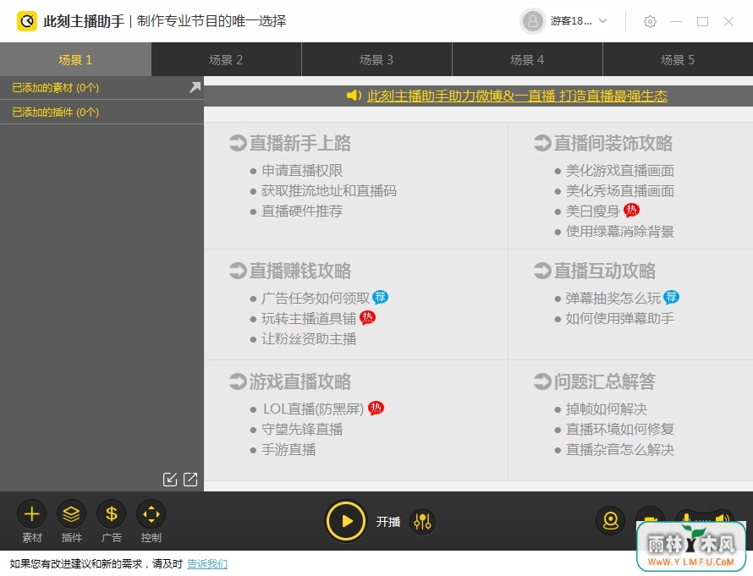Click the red 热 badge next to 玩转主播道具铺
This screenshot has height=576, width=753.
click(x=368, y=317)
